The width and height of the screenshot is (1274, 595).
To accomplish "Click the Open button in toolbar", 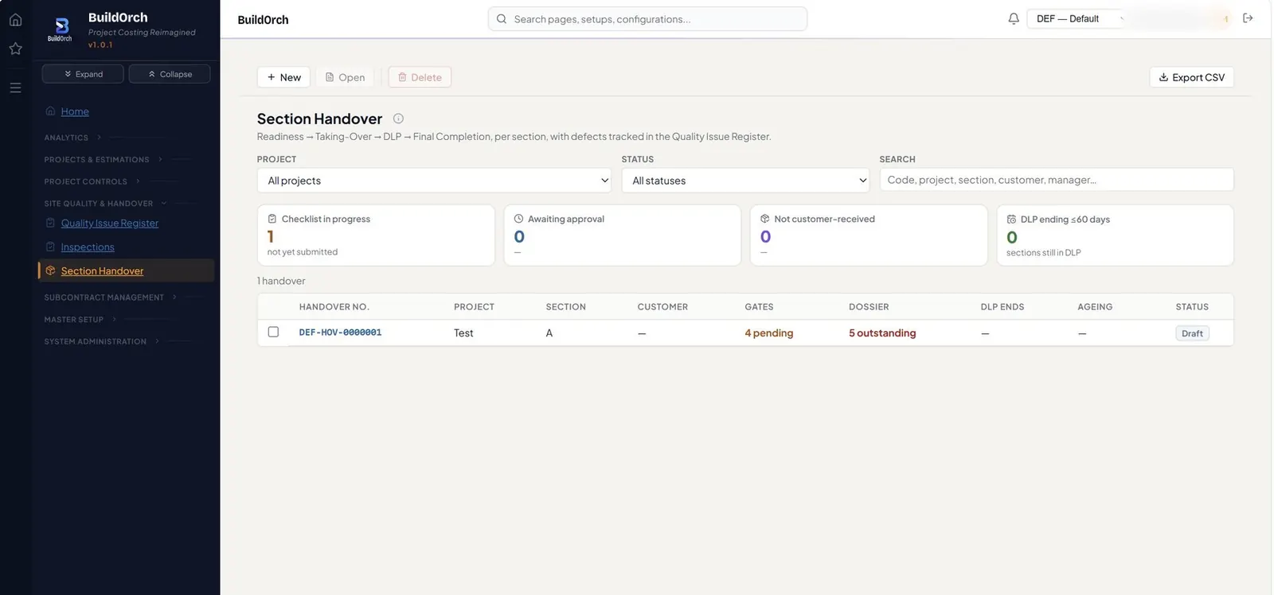I will [345, 77].
